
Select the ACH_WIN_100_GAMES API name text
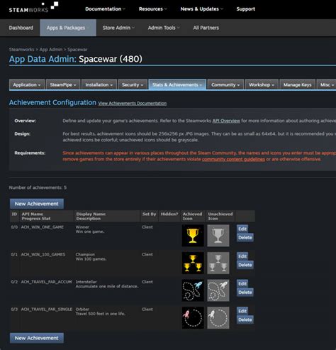tap(43, 254)
